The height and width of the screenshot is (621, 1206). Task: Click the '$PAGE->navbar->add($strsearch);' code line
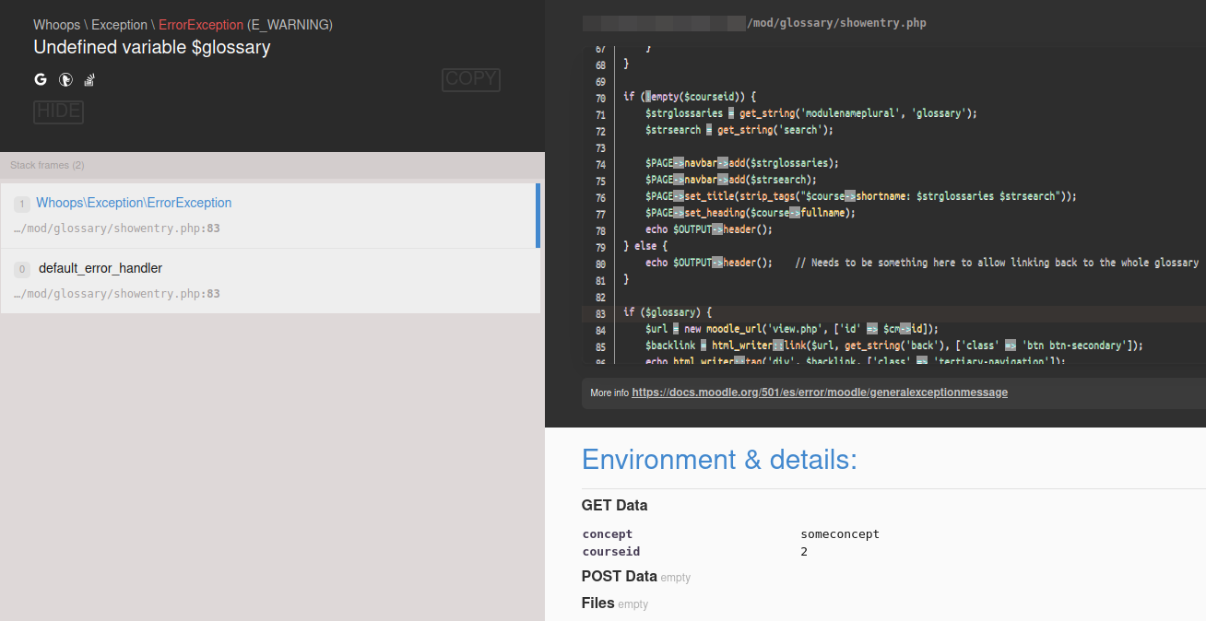(731, 180)
